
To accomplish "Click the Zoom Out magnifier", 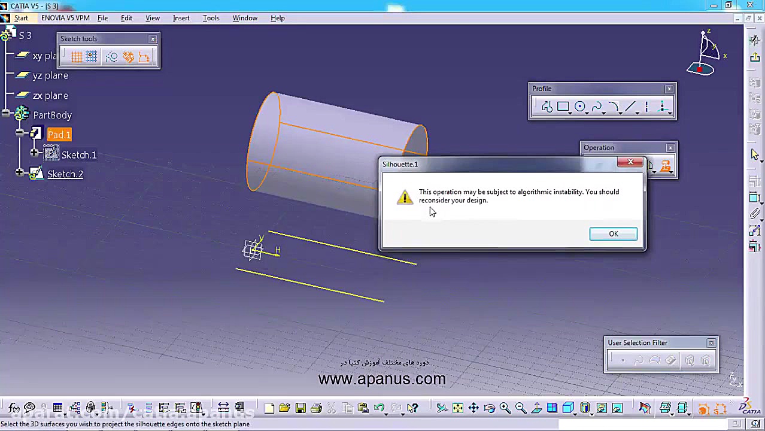I will pyautogui.click(x=521, y=408).
